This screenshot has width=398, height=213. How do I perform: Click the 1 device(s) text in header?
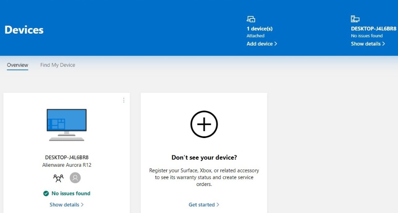tap(259, 29)
